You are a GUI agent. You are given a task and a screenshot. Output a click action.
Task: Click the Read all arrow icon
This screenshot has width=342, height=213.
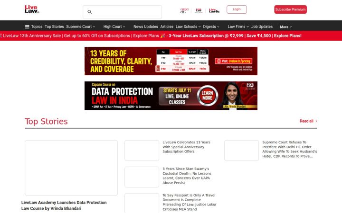point(316,121)
